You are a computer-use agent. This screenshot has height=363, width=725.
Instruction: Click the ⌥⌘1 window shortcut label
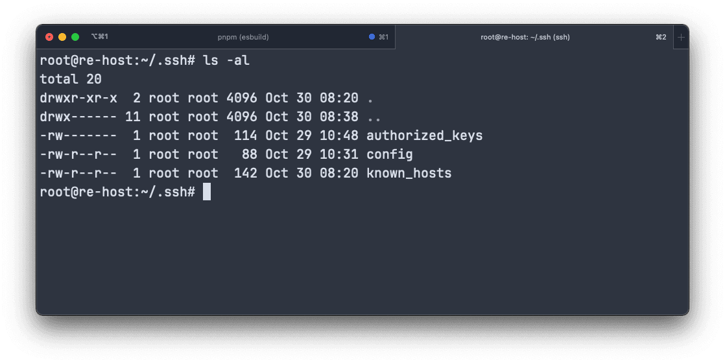99,36
